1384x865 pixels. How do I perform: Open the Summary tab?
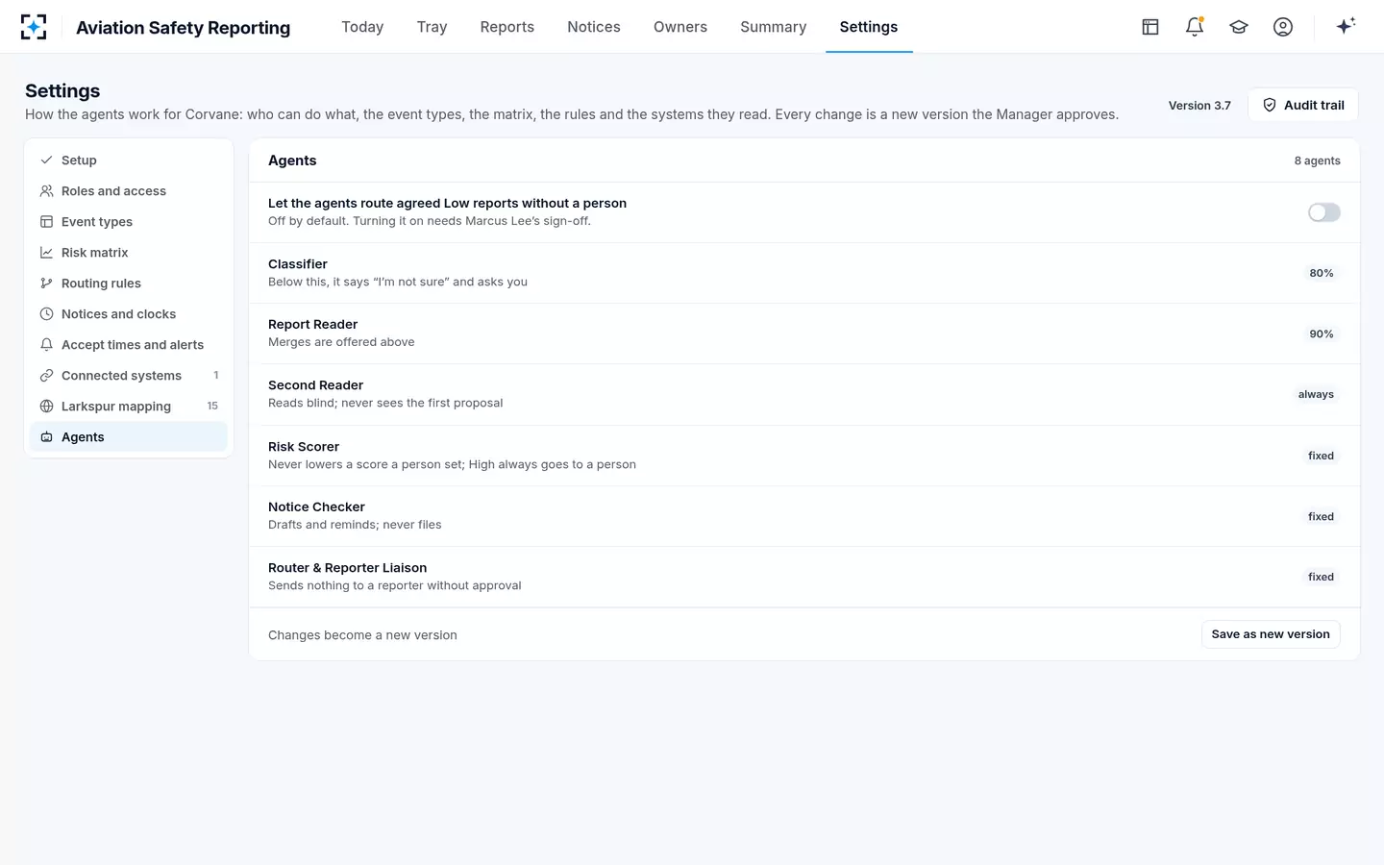pos(773,27)
